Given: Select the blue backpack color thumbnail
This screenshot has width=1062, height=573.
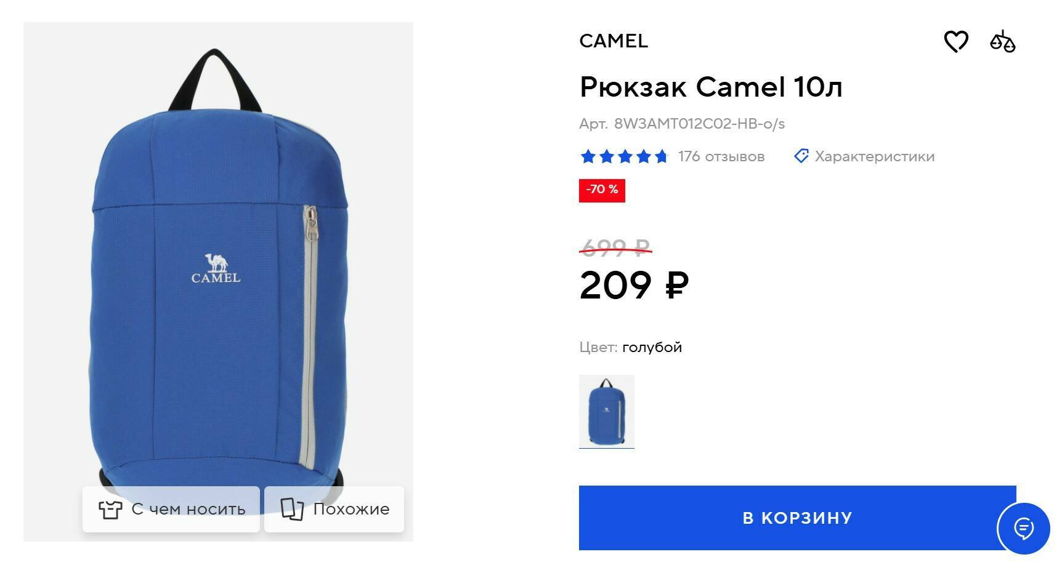Looking at the screenshot, I should click(x=607, y=411).
